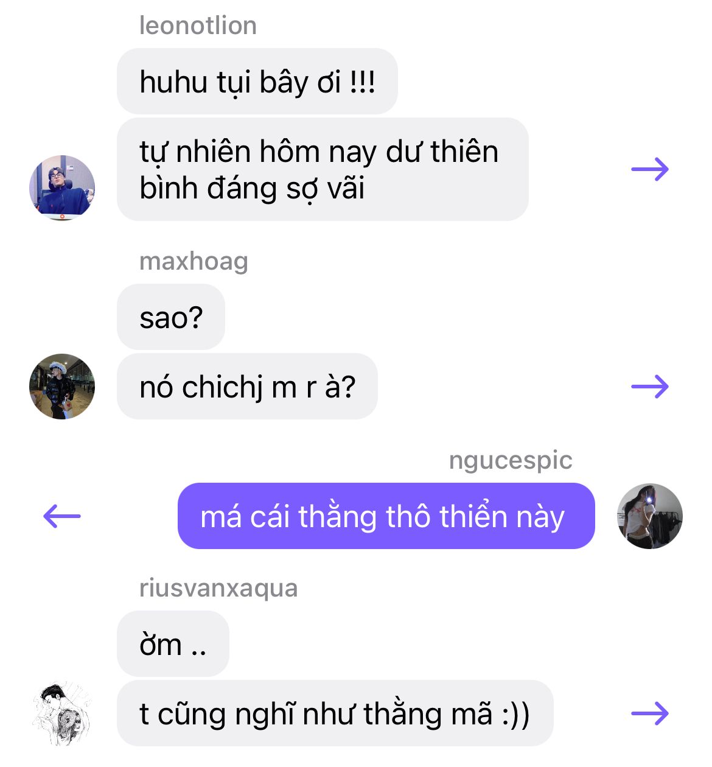Tap the 't cũng nghĩ như thằng mã' bubble
712x767 pixels.
[x=335, y=713]
